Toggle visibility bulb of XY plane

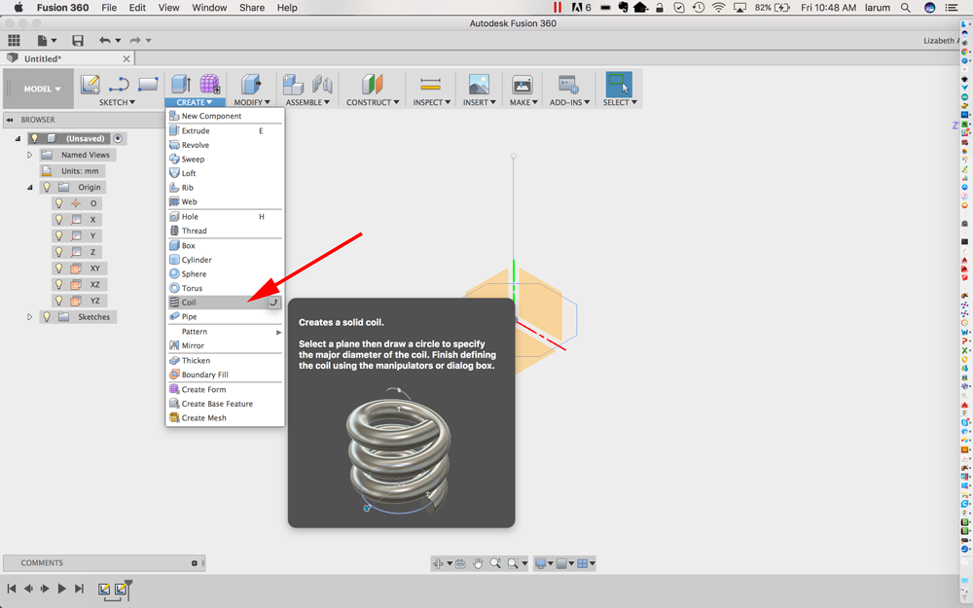pyautogui.click(x=59, y=268)
